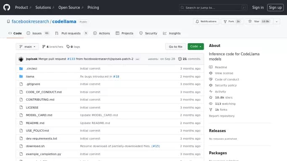Screen dimensions: 287x161
Task: Click the Packages heading link
Action: pos(218,153)
